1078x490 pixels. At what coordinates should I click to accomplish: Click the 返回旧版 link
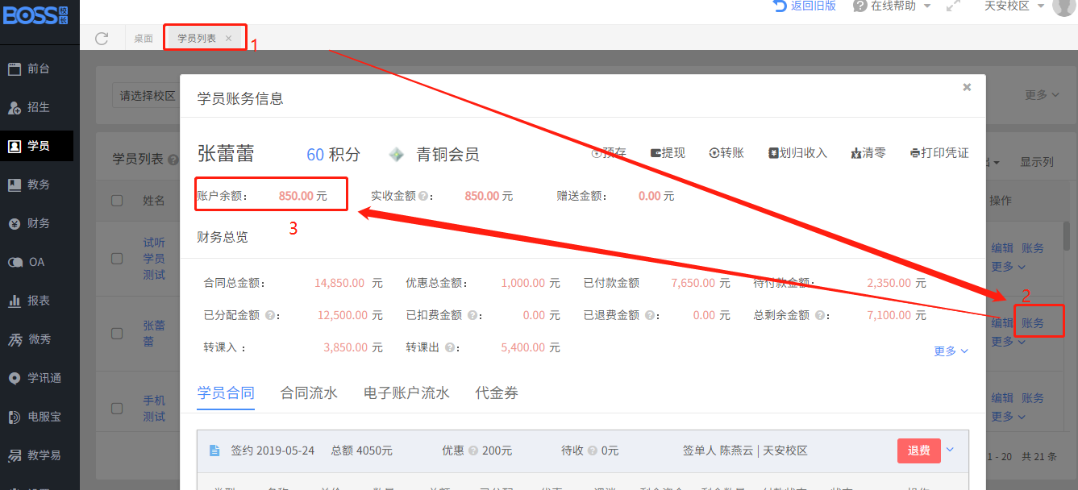[x=804, y=6]
